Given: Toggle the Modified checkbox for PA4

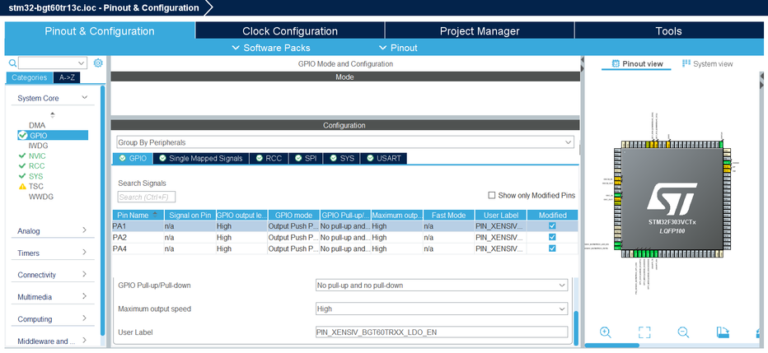Looking at the screenshot, I should point(552,248).
